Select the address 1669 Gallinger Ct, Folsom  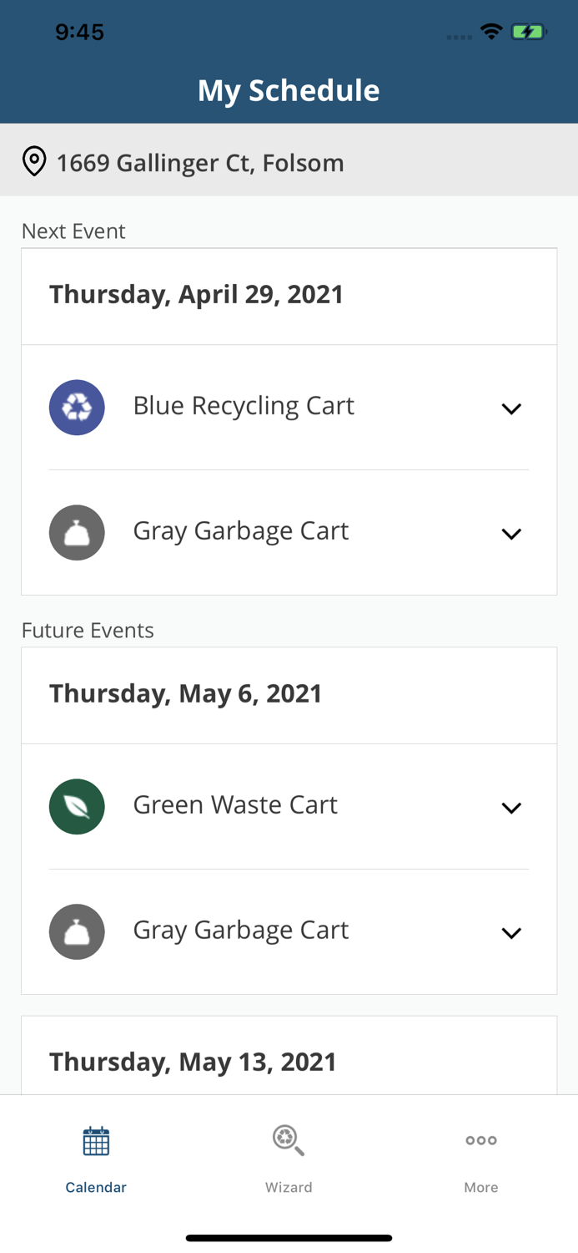click(200, 162)
